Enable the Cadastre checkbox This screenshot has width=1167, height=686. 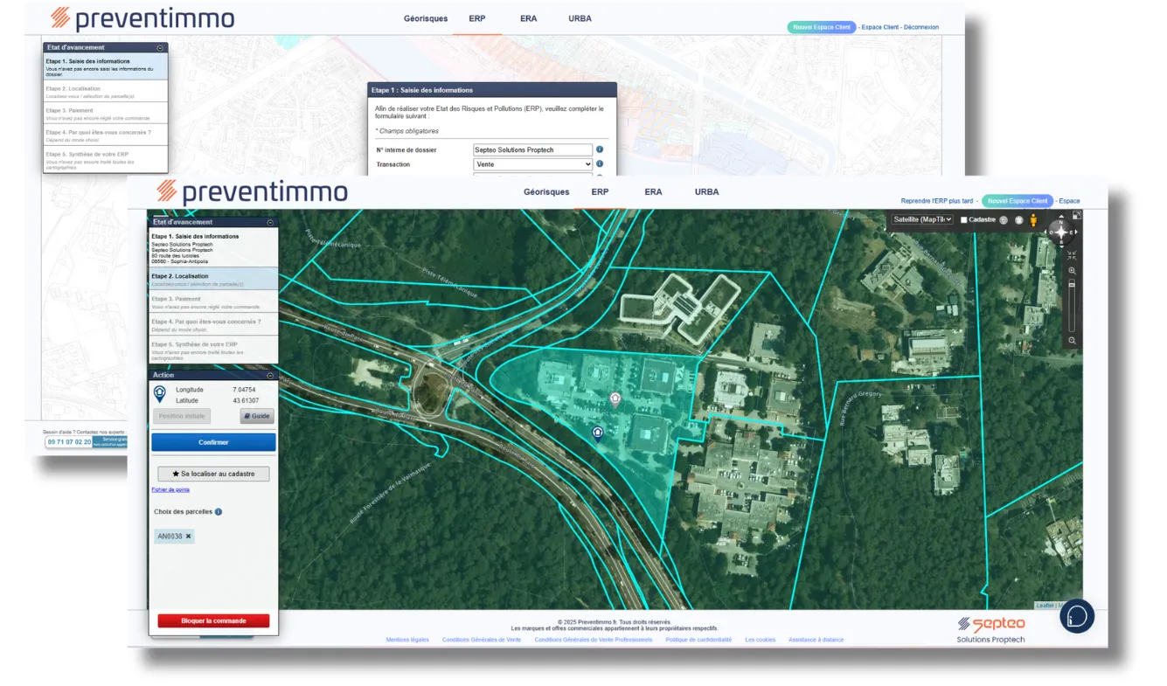(x=963, y=219)
